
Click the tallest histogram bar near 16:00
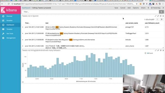coord(106,65)
